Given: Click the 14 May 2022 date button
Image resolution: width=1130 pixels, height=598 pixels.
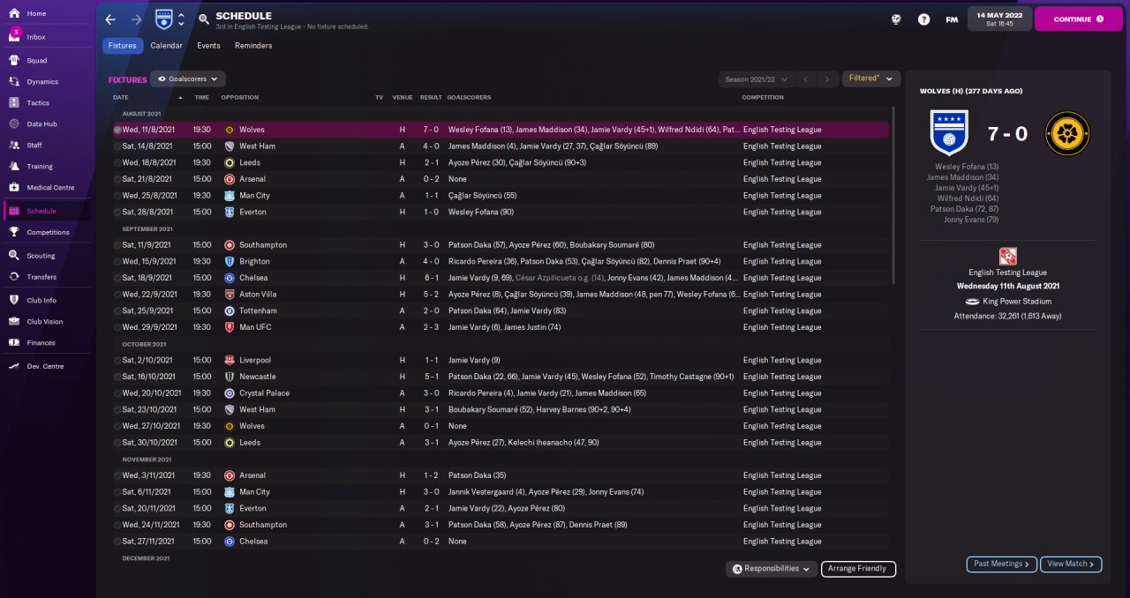Looking at the screenshot, I should click(999, 19).
